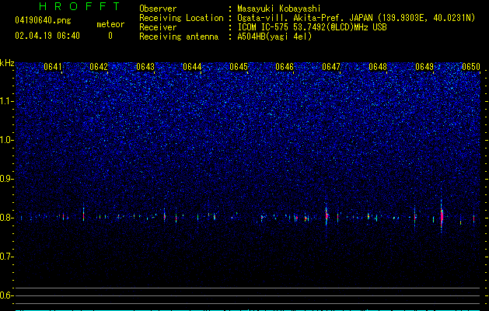Click the 0649 time marker
Screen dimensions: 489x311
tap(424, 67)
